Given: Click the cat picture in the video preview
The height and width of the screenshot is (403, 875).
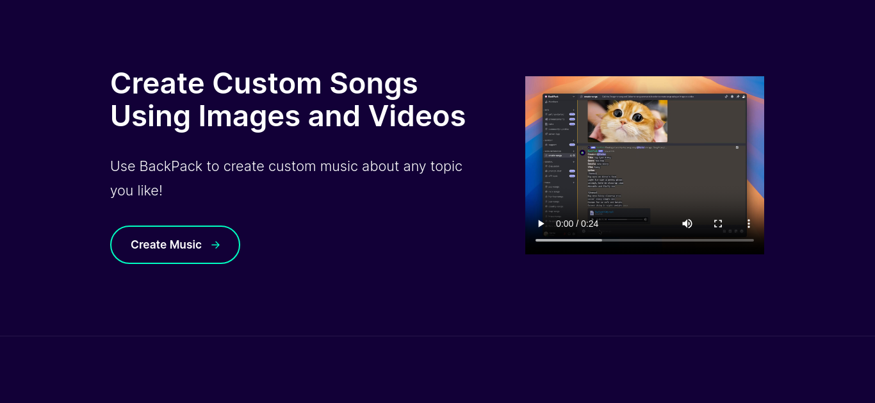Looking at the screenshot, I should point(627,120).
